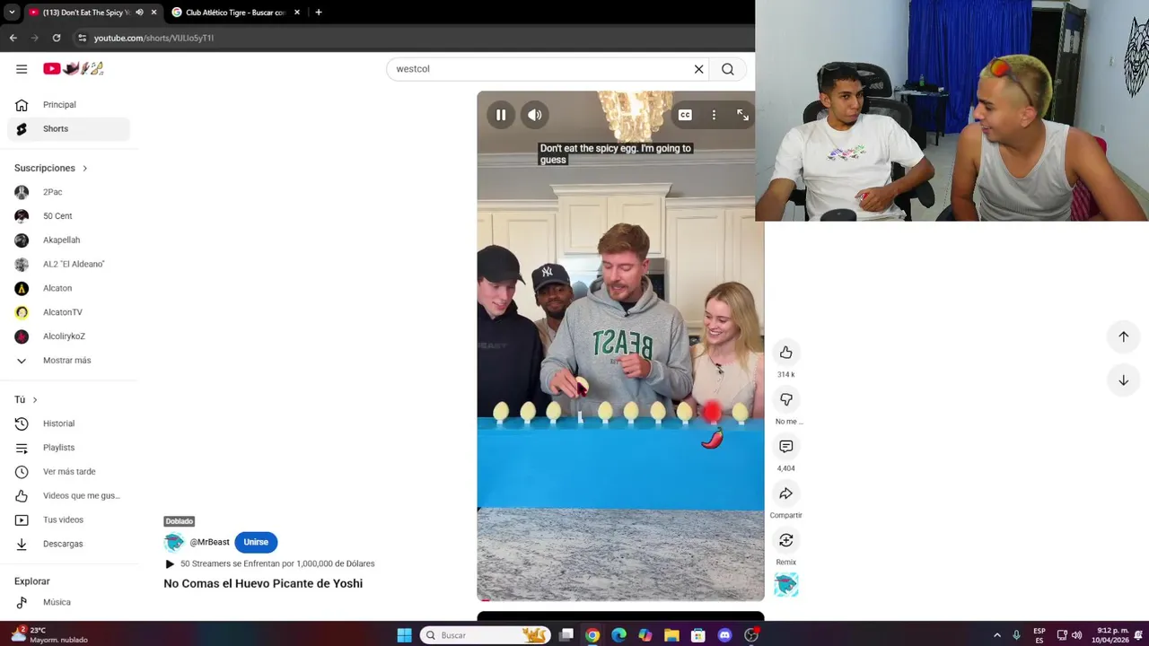Open the @MrBeast channel name
Viewport: 1149px width, 646px height.
click(x=209, y=542)
